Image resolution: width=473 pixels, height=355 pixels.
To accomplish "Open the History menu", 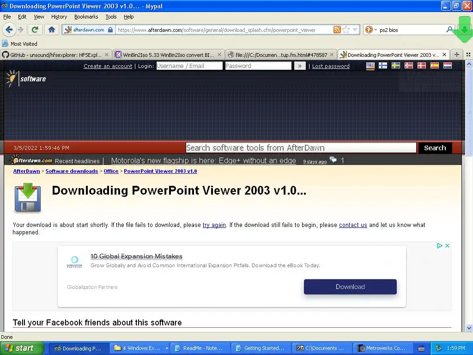I will (x=59, y=17).
